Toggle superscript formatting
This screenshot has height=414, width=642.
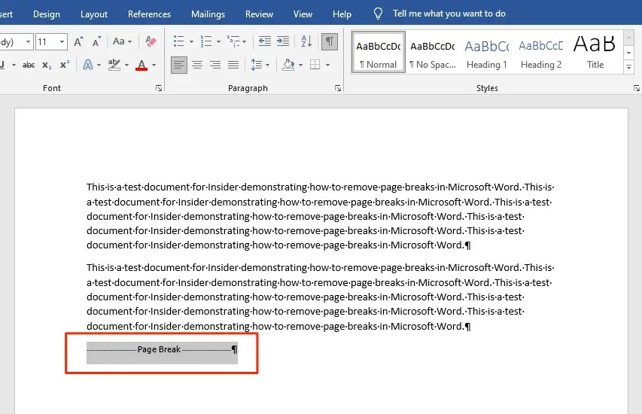(65, 65)
